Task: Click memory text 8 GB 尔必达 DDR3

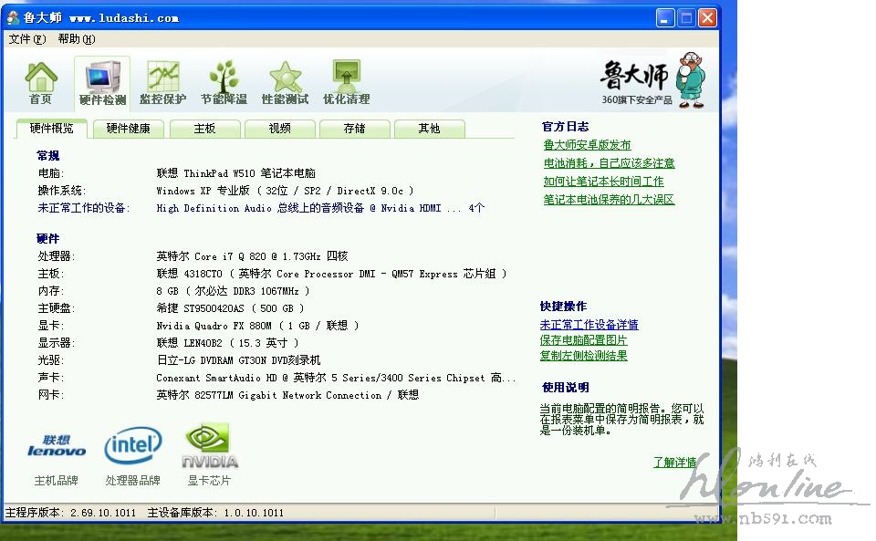Action: tap(233, 291)
